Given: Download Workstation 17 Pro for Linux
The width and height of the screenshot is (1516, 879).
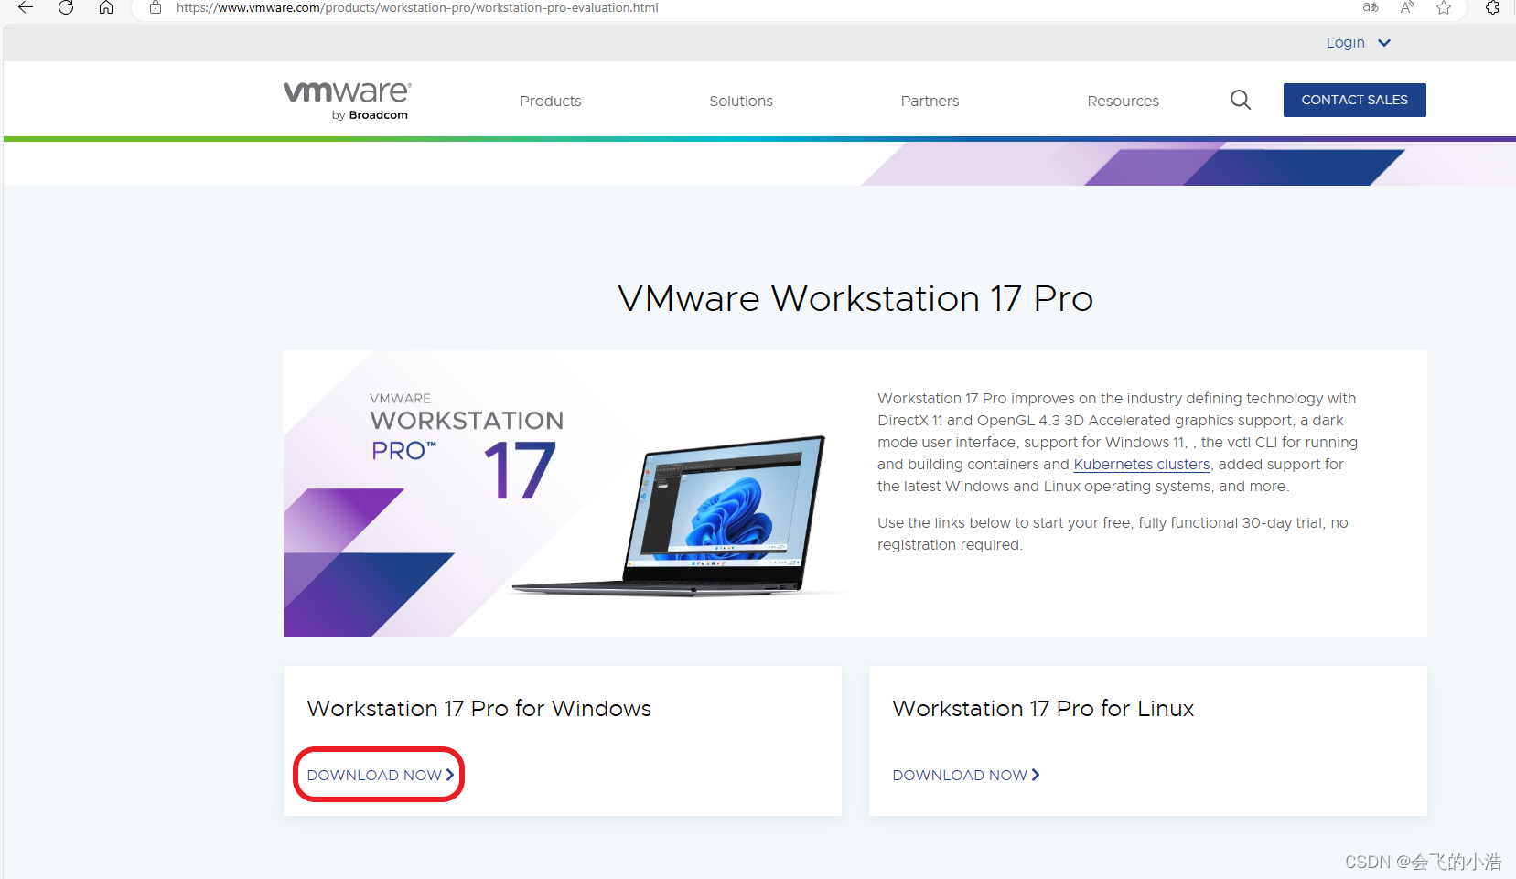Looking at the screenshot, I should tap(966, 775).
